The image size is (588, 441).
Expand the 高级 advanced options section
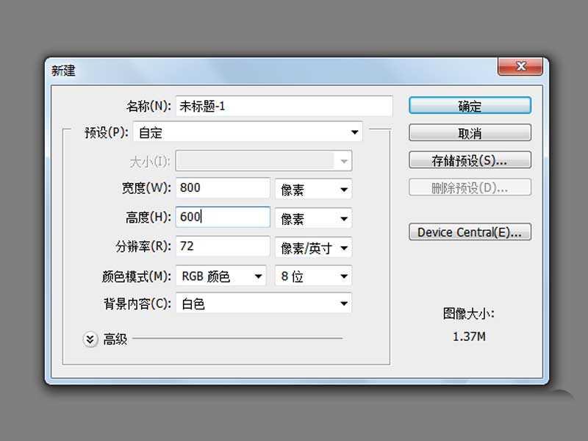(x=91, y=339)
